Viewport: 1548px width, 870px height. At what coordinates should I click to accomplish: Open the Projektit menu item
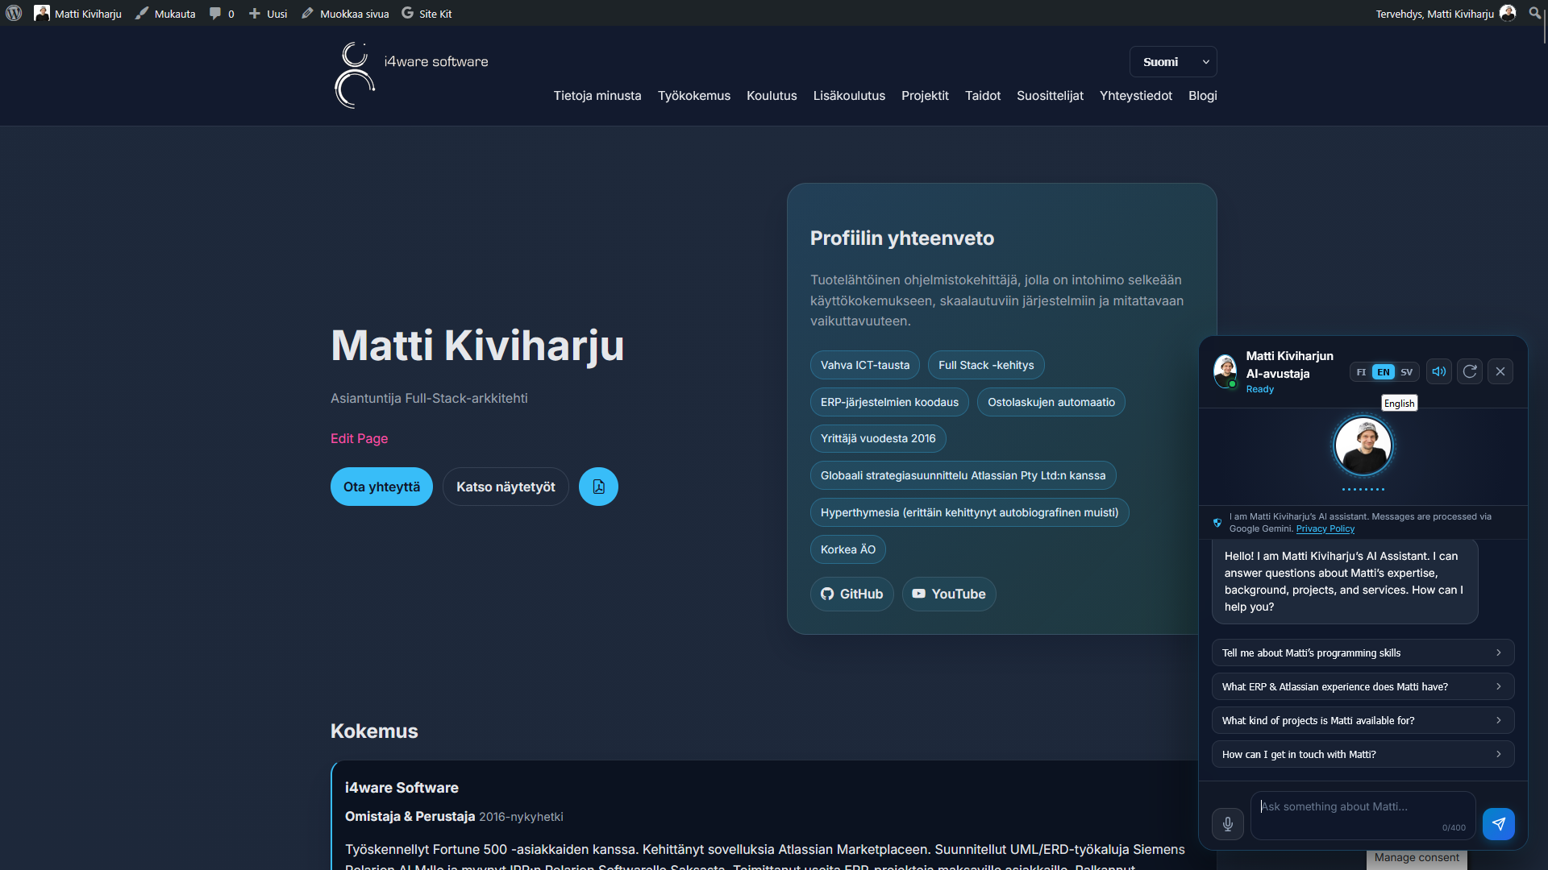[925, 96]
